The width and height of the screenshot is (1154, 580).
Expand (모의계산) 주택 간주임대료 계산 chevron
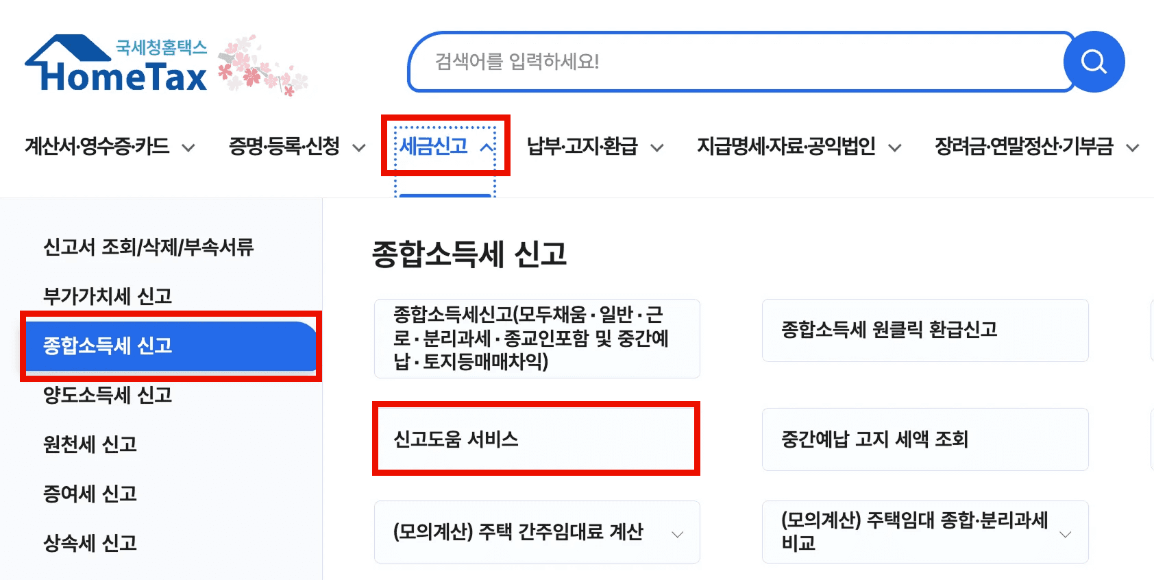point(677,534)
